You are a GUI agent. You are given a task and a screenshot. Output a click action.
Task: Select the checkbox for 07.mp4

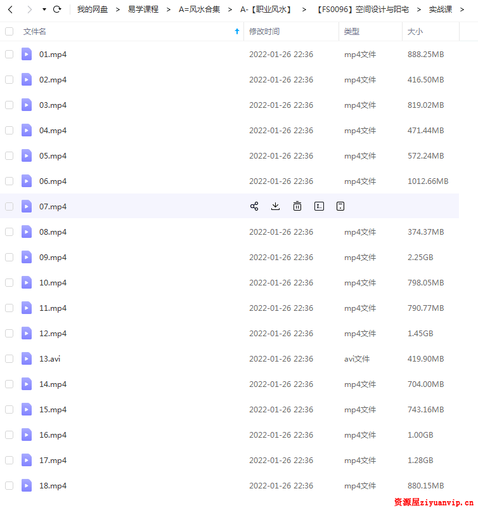[10, 206]
